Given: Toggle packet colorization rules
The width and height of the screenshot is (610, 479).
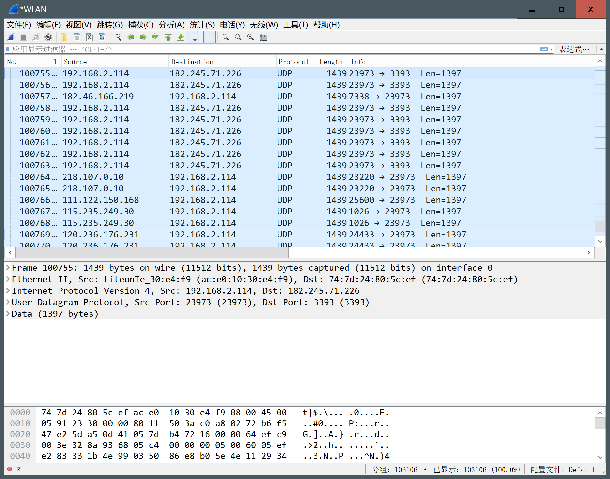Looking at the screenshot, I should [209, 37].
